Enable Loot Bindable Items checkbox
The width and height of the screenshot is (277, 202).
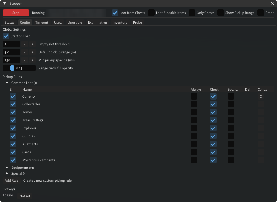[x=151, y=13]
